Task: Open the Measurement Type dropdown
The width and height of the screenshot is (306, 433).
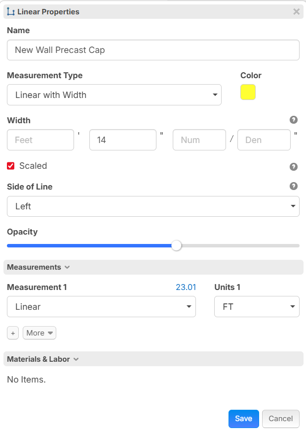Action: tap(114, 95)
